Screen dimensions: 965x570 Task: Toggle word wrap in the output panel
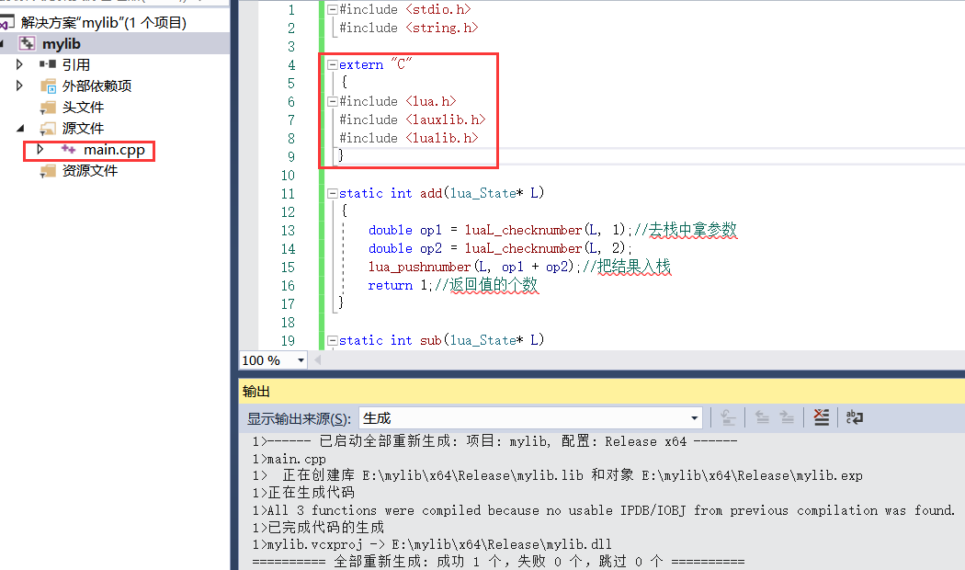(x=854, y=416)
